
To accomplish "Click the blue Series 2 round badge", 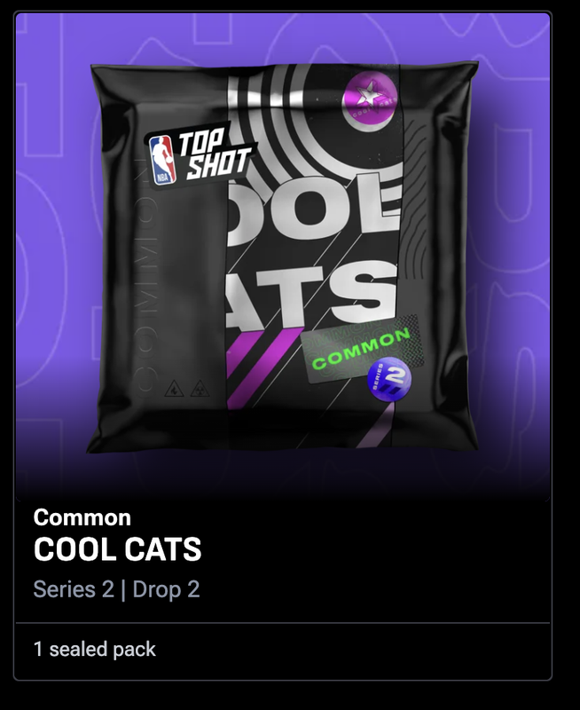I will 389,375.
